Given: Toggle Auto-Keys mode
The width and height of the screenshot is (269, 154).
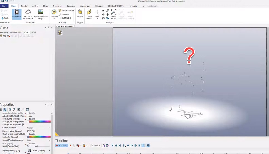Looking at the screenshot, I should point(61,145).
